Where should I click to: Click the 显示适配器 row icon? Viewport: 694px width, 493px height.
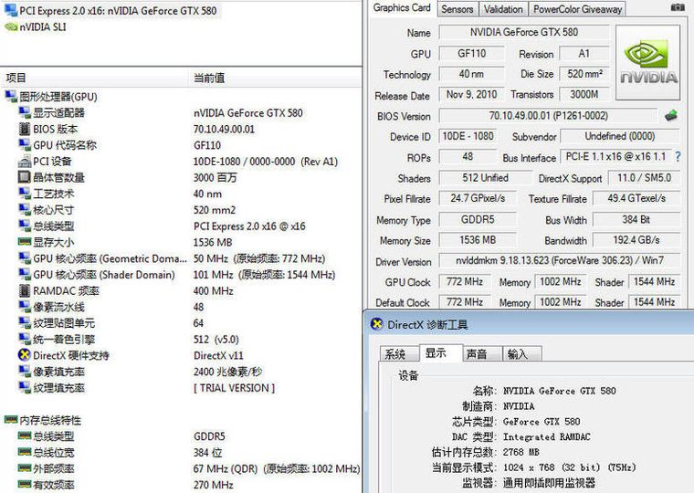point(25,112)
